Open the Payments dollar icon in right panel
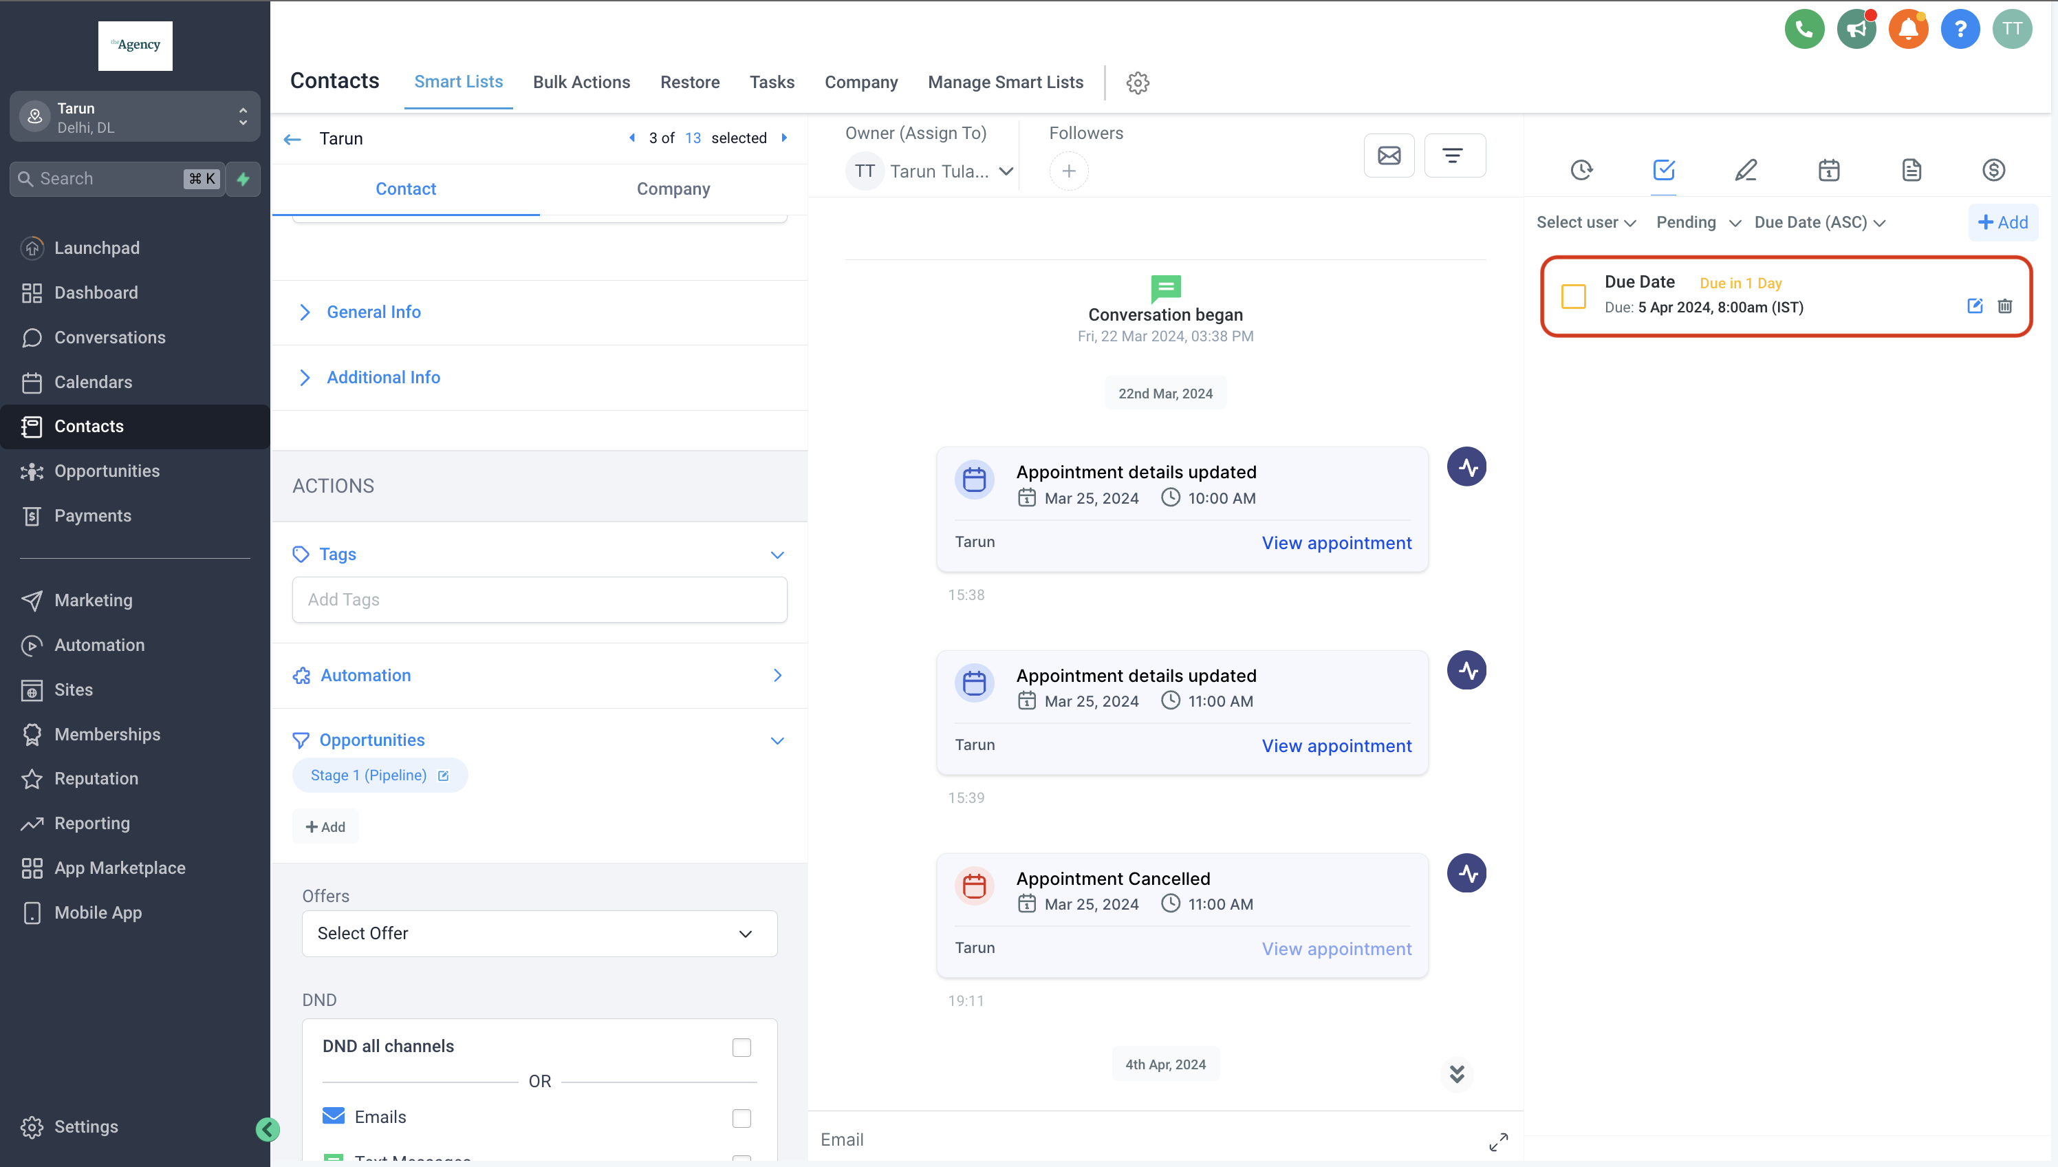This screenshot has height=1167, width=2058. click(x=1993, y=170)
